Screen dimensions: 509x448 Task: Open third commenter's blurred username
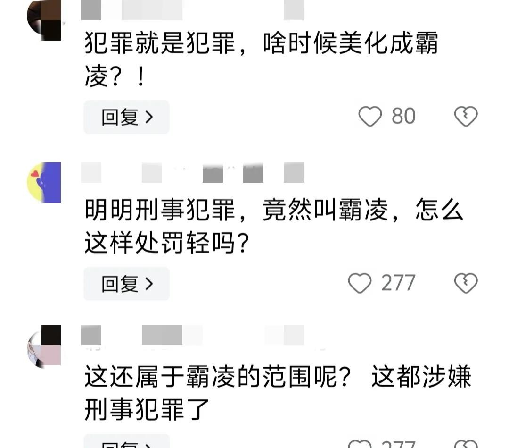tap(192, 335)
